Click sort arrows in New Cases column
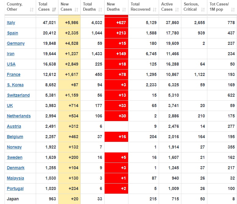 76,10
